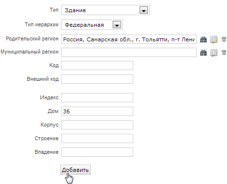Viewport: 227px width, 184px height.
Task: Click into the Владение input field
Action: click(x=97, y=152)
